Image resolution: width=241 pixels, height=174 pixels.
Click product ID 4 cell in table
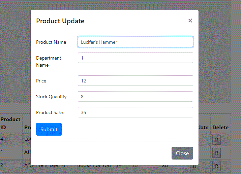(11, 139)
